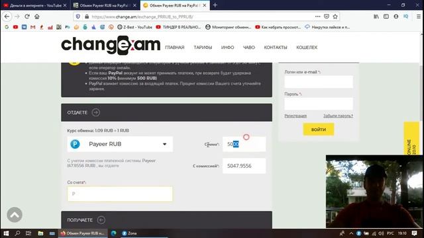The height and width of the screenshot is (238, 424).
Task: Open File Explorer from the taskbar
Action: (40, 233)
